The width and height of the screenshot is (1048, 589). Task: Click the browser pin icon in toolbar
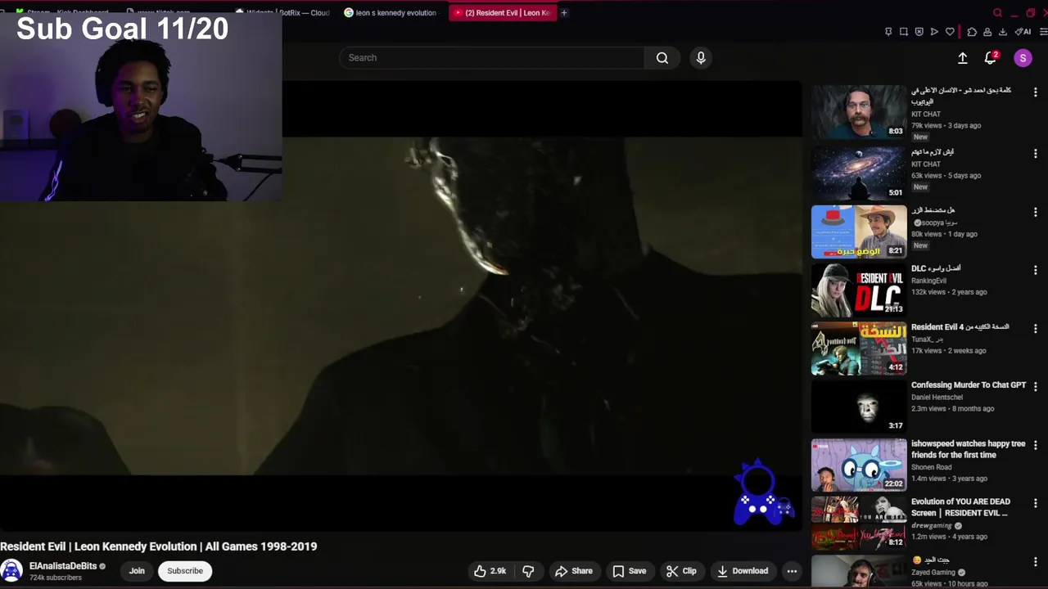point(888,32)
